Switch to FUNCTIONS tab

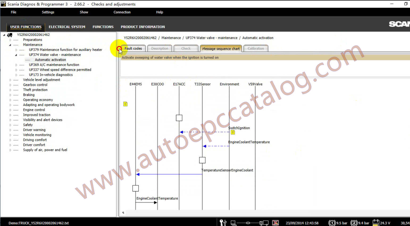[x=103, y=27]
